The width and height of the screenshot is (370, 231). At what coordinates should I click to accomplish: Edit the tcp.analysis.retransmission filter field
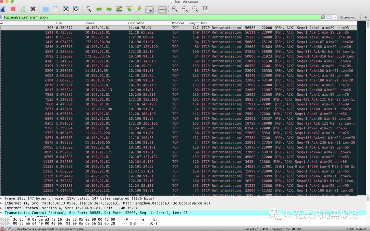(162, 17)
